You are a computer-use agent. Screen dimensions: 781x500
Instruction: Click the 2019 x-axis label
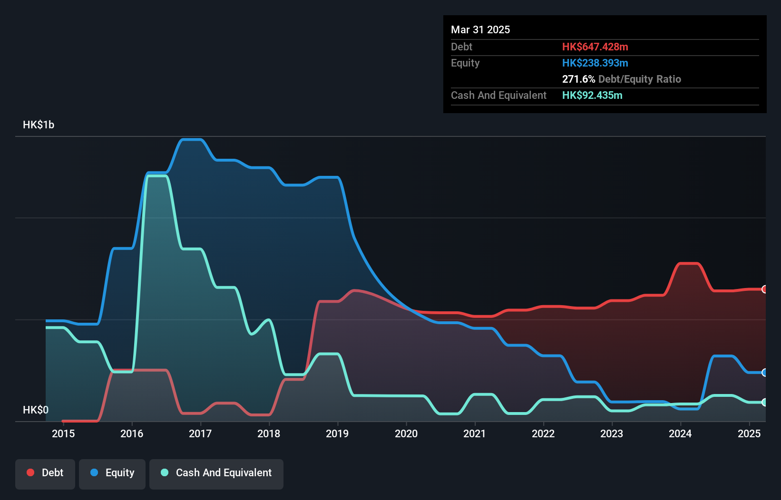point(337,433)
